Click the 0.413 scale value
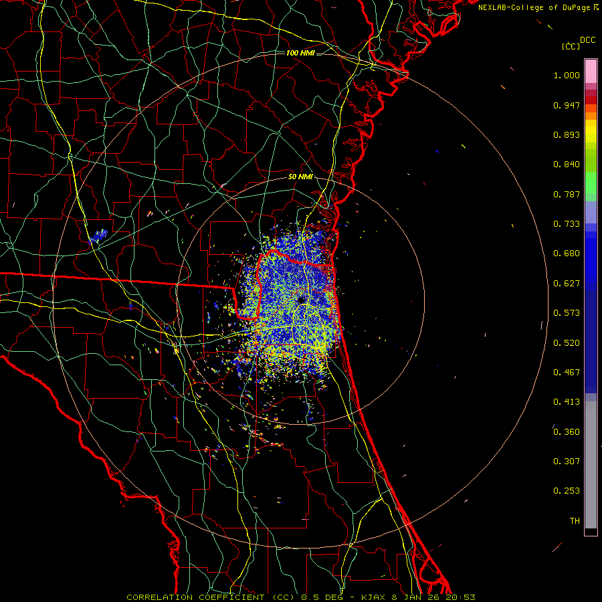This screenshot has height=602, width=602. (x=567, y=402)
